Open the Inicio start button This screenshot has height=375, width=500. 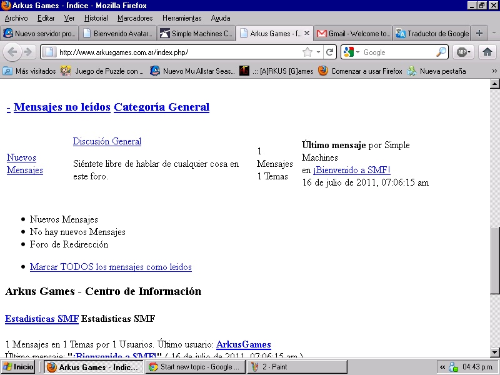click(x=18, y=367)
